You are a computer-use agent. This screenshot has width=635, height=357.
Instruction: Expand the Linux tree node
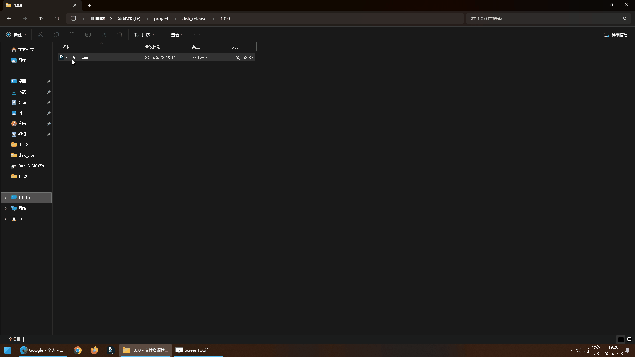(x=5, y=219)
